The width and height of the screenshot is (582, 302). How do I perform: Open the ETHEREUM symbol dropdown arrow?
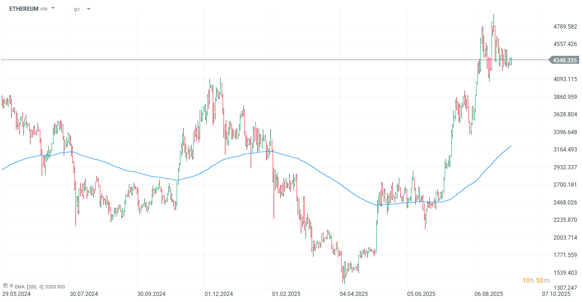52,8
